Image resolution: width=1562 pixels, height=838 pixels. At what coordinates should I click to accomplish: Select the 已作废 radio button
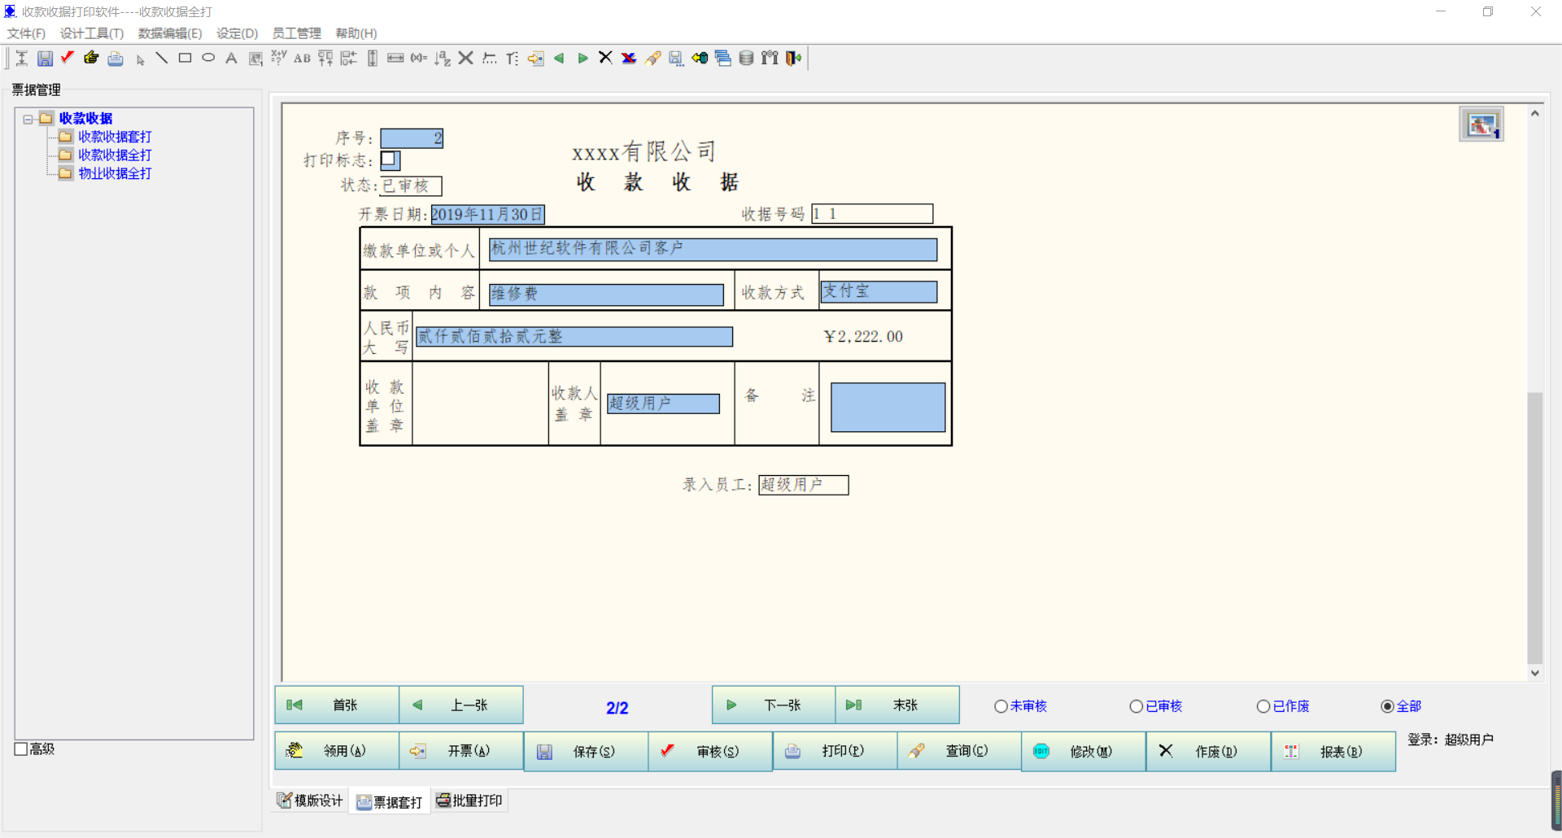click(1263, 706)
